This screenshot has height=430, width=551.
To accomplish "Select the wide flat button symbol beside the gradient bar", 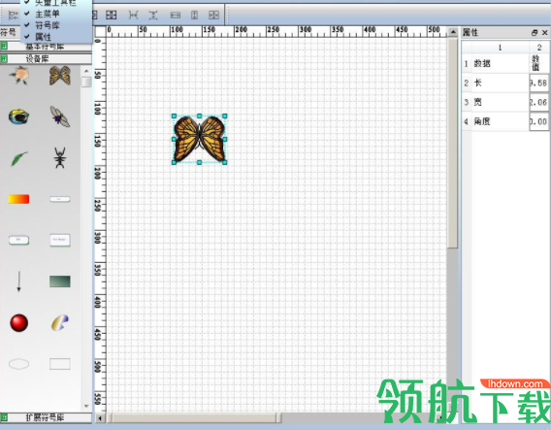I will click(60, 199).
